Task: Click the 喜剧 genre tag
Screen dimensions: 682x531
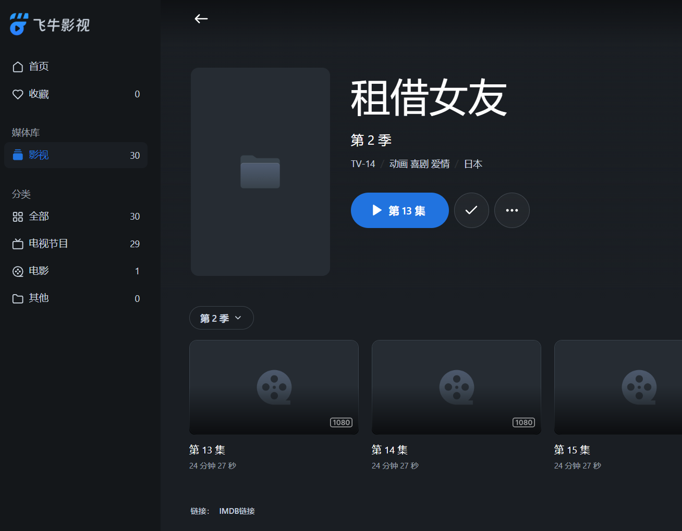Action: click(x=420, y=164)
